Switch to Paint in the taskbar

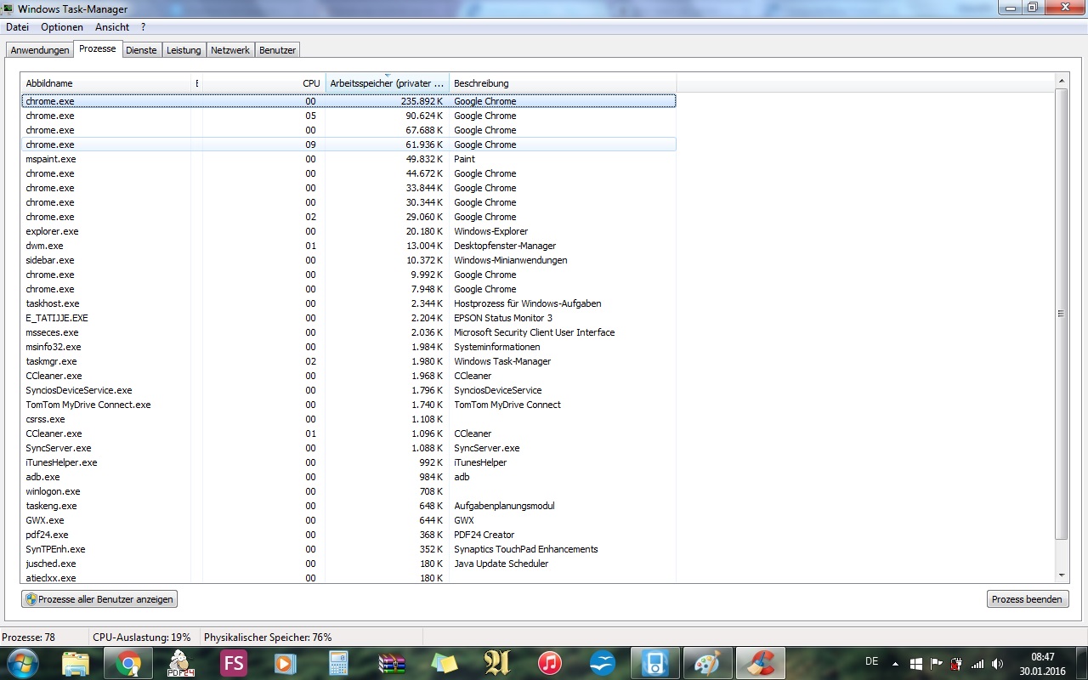point(707,663)
